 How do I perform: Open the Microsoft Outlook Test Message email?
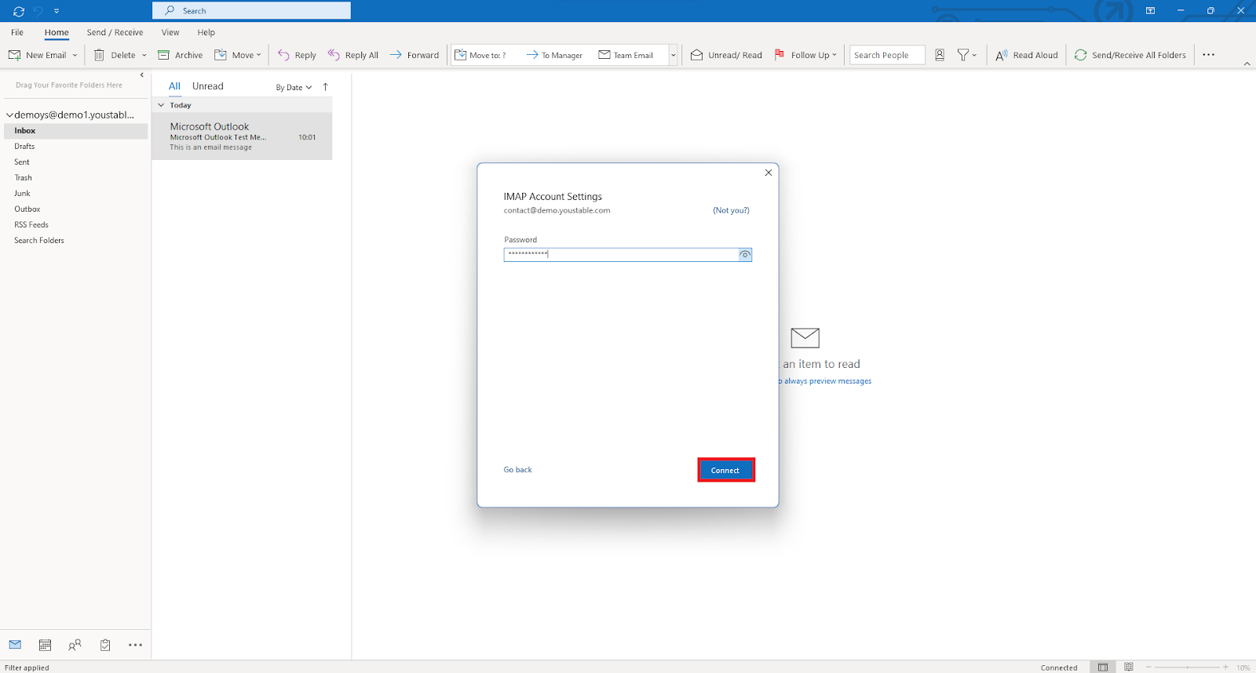point(242,136)
